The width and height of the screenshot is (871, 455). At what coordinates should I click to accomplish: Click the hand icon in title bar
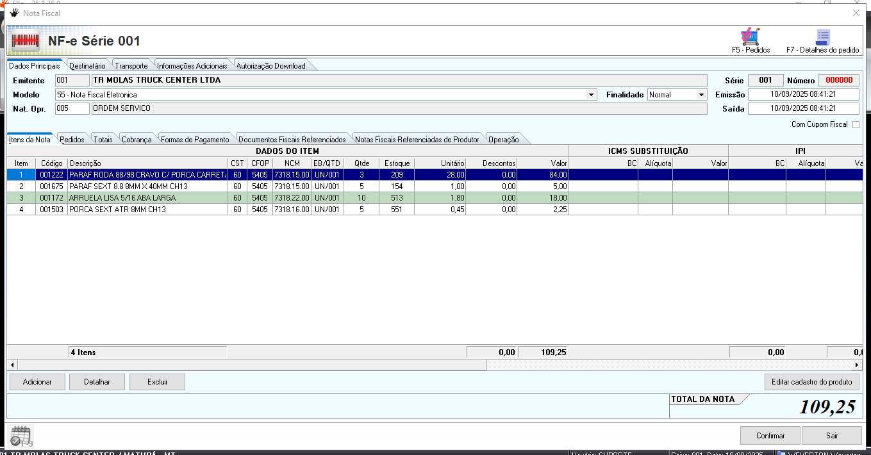tap(14, 13)
